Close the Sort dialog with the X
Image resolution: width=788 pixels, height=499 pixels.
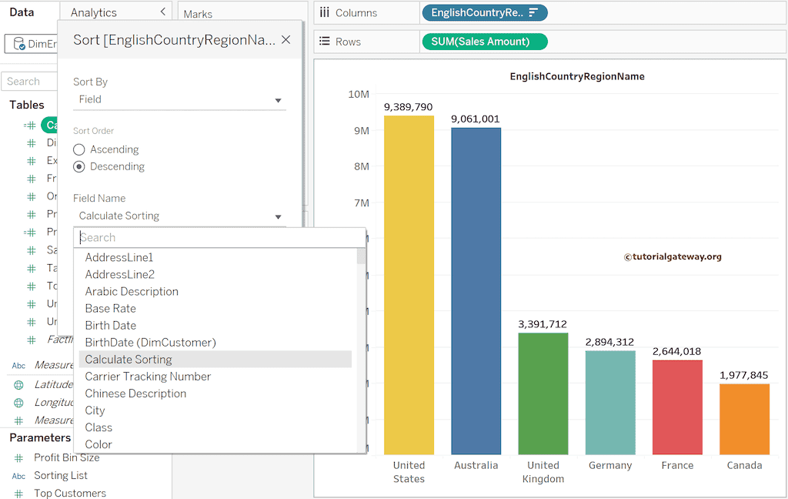coord(285,40)
